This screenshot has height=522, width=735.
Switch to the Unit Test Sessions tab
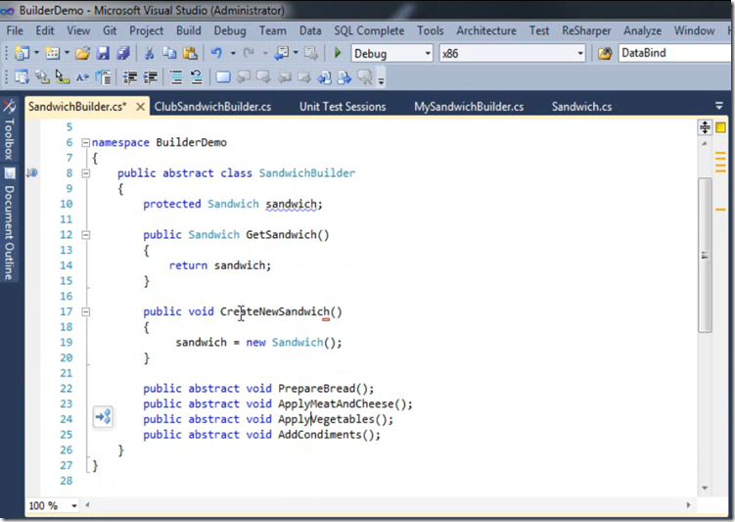pos(343,107)
